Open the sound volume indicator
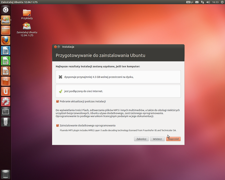225x180 pixels. pyautogui.click(x=208, y=2)
